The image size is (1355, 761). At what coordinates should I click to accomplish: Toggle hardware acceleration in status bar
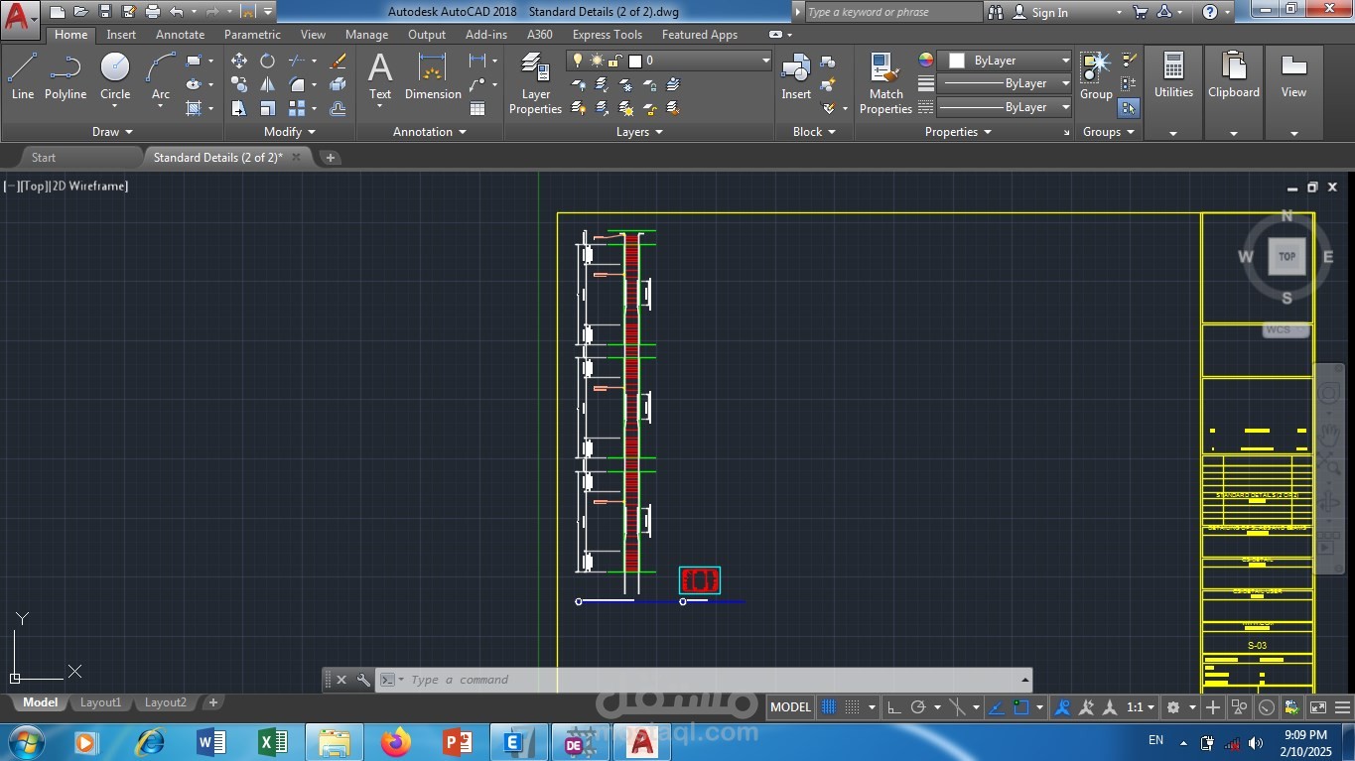tap(1266, 707)
